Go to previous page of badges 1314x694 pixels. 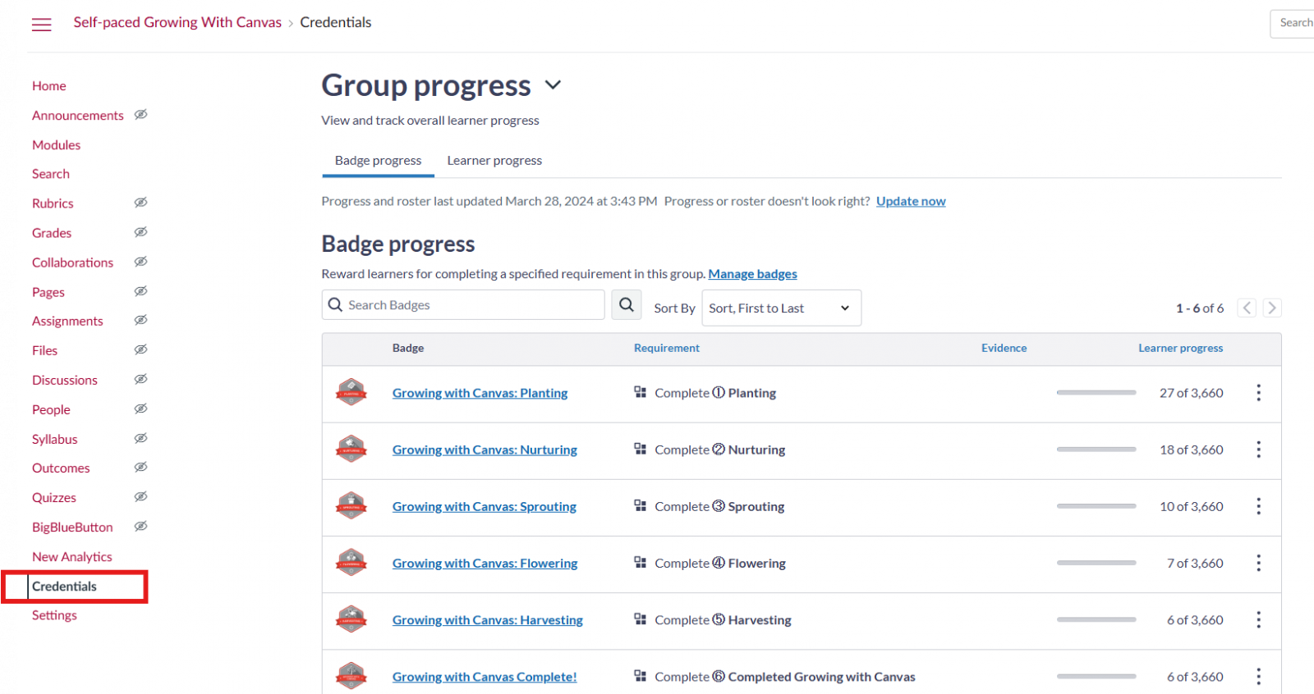1247,308
